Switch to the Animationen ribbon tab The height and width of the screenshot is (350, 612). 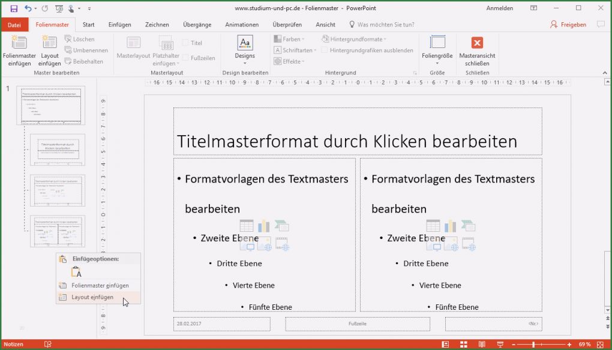pos(242,25)
